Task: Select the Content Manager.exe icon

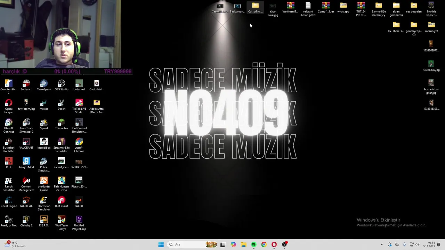Action: click(26, 184)
